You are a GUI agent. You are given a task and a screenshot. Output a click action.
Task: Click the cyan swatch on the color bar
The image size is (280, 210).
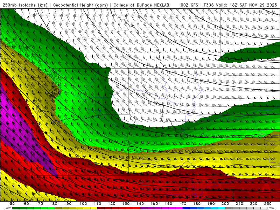coord(222,208)
